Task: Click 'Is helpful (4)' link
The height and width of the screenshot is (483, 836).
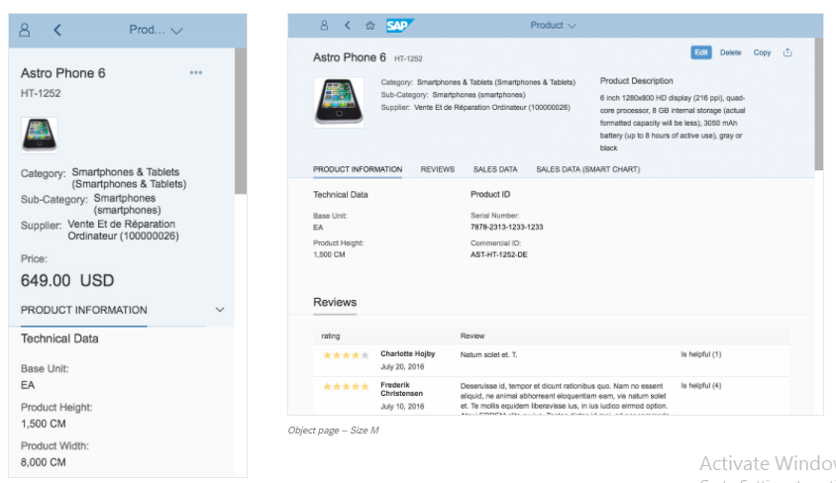Action: point(700,386)
